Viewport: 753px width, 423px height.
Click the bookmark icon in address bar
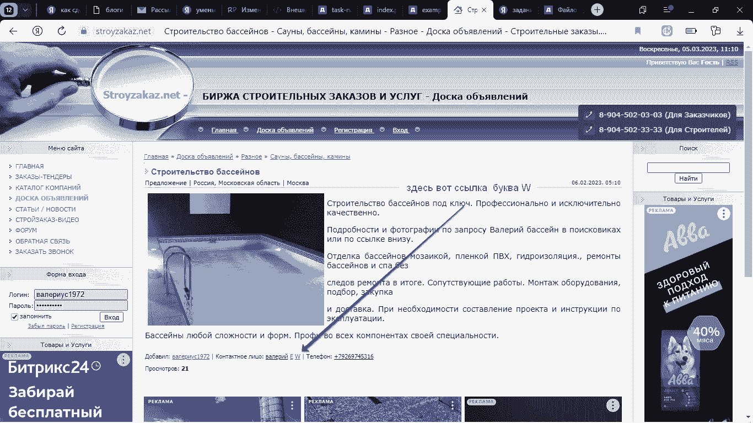coord(638,31)
